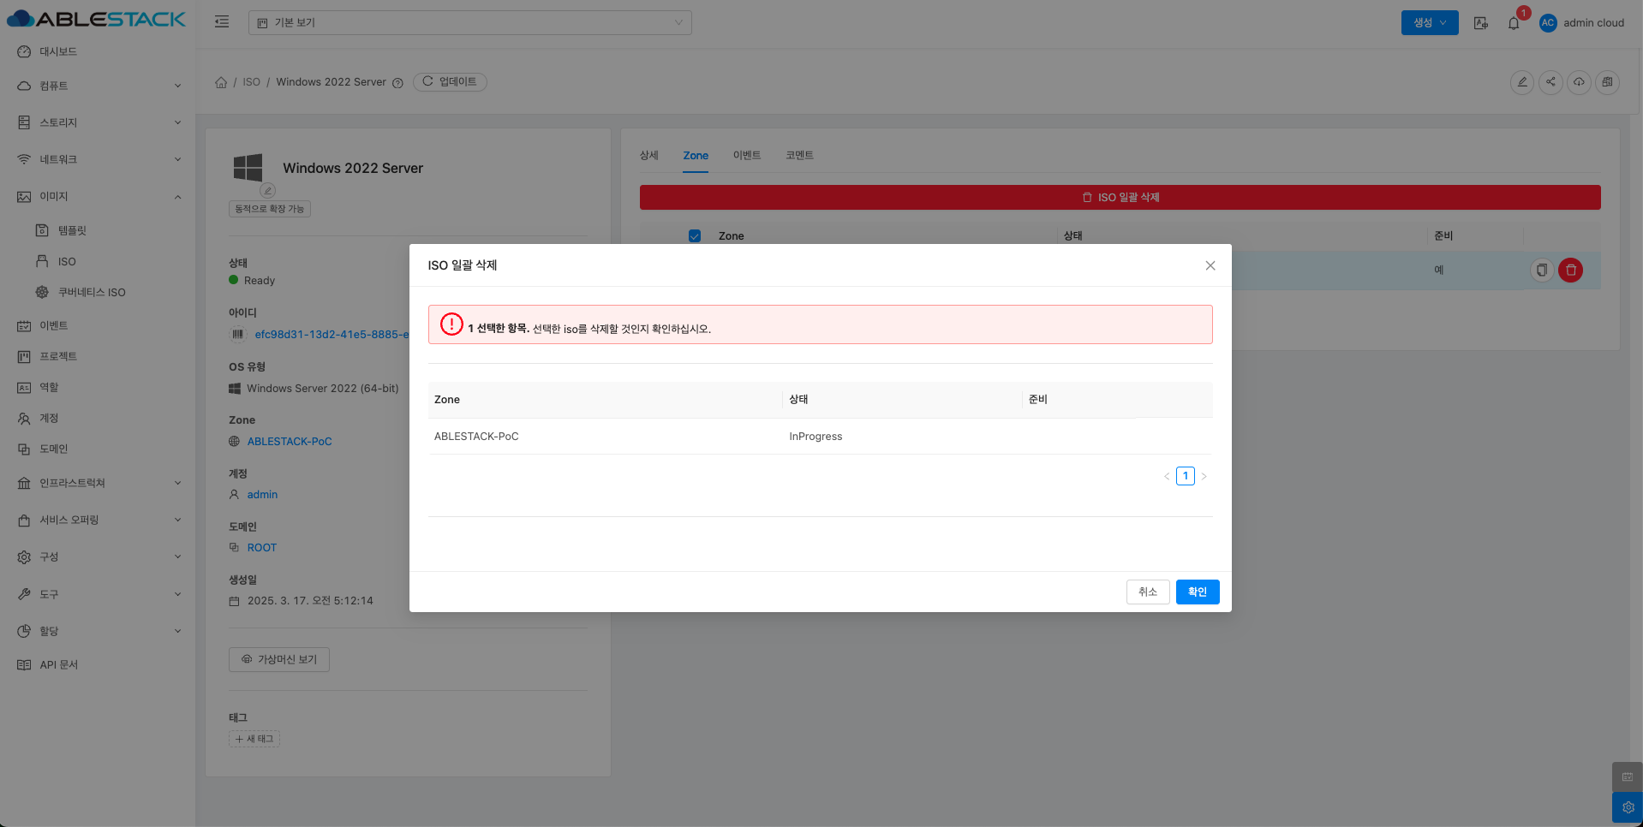1643x827 pixels.
Task: Click the notification bell icon
Action: coord(1514,23)
